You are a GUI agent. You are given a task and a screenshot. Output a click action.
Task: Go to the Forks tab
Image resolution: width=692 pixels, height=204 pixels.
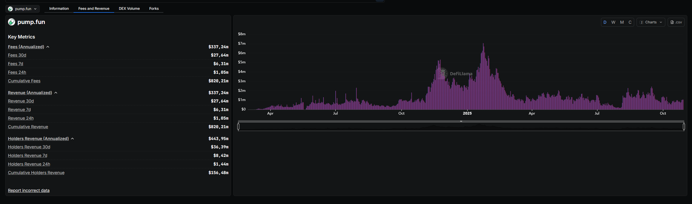[154, 9]
